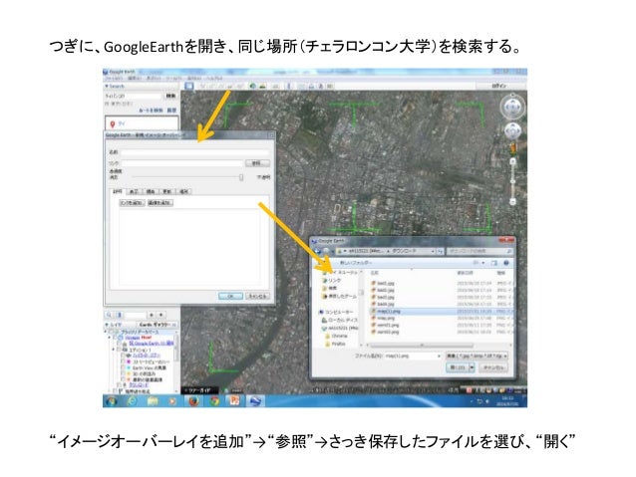Screen dimensions: 636x477
Task: Select コンピューター in file dialog navigation
Action: coord(336,313)
